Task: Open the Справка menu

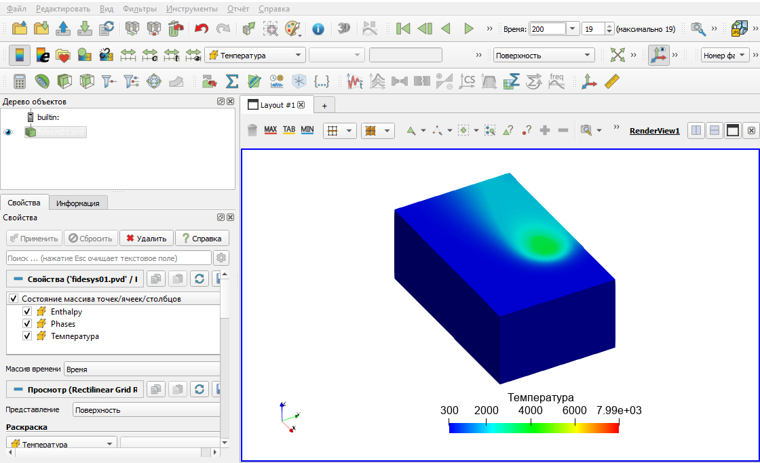Action: tap(274, 9)
